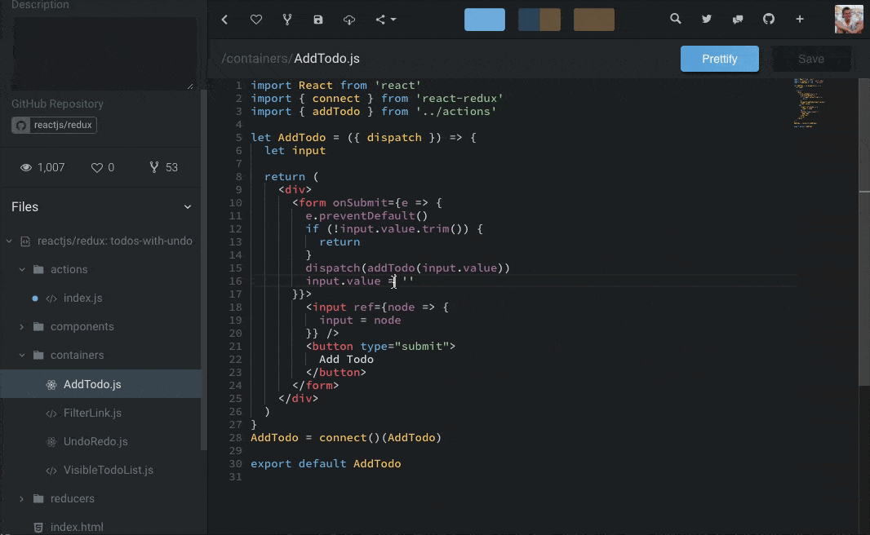
Task: Click the back arrow in the top toolbar
Action: click(x=225, y=20)
